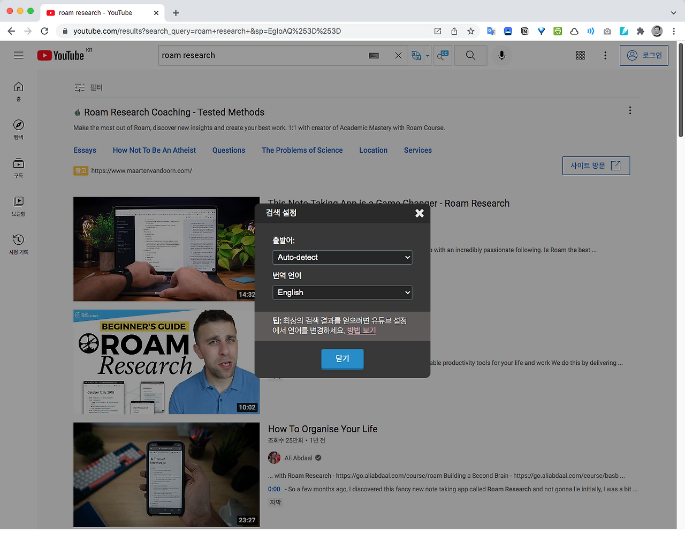
Task: Open 시청 기록 in the left sidebar
Action: (x=19, y=244)
